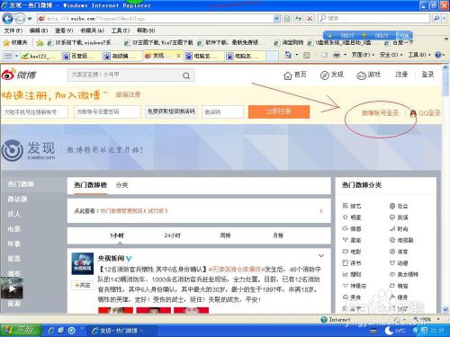
Task: Click the IE Home toolbar icon
Action: click(x=288, y=55)
